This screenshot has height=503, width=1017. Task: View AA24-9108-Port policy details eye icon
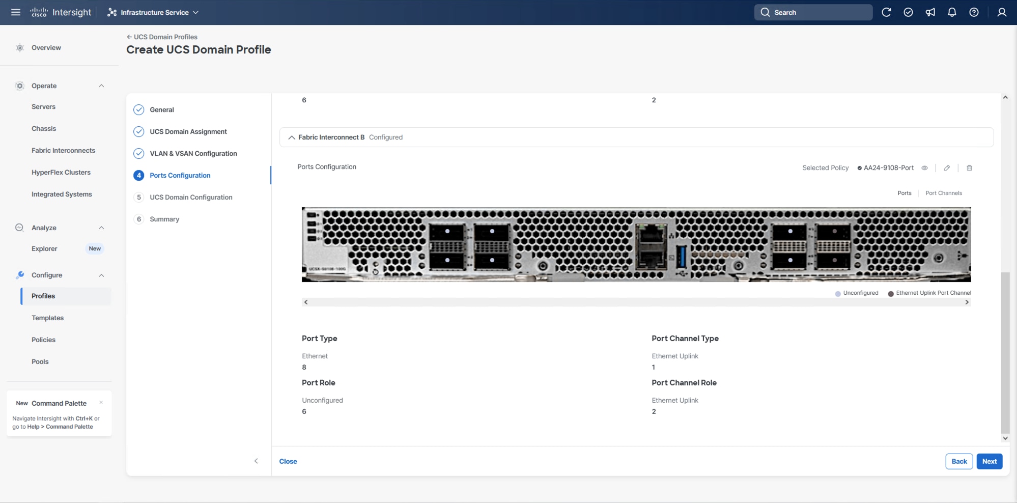point(924,168)
